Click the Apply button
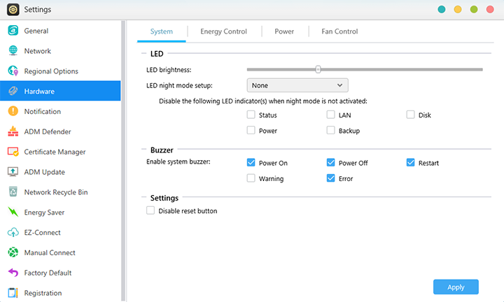Viewport: 504px width, 302px height. coord(456,287)
